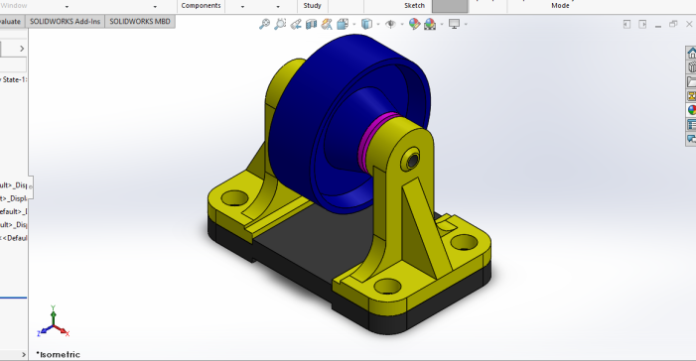Toggle the Section View tool
The image size is (696, 361).
tap(311, 24)
